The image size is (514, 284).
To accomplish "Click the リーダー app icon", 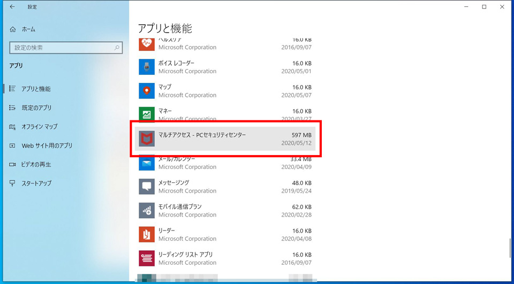I will [x=147, y=234].
